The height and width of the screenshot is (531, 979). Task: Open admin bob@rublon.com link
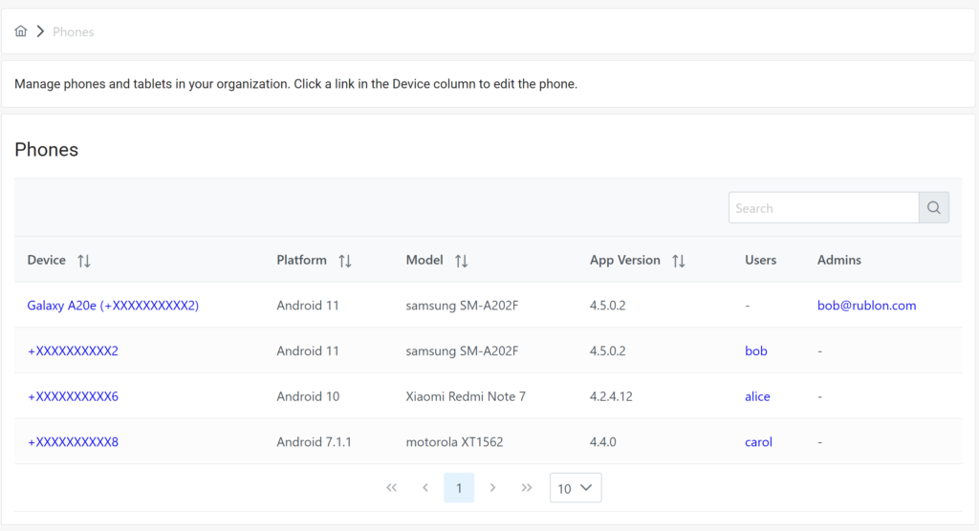click(866, 306)
